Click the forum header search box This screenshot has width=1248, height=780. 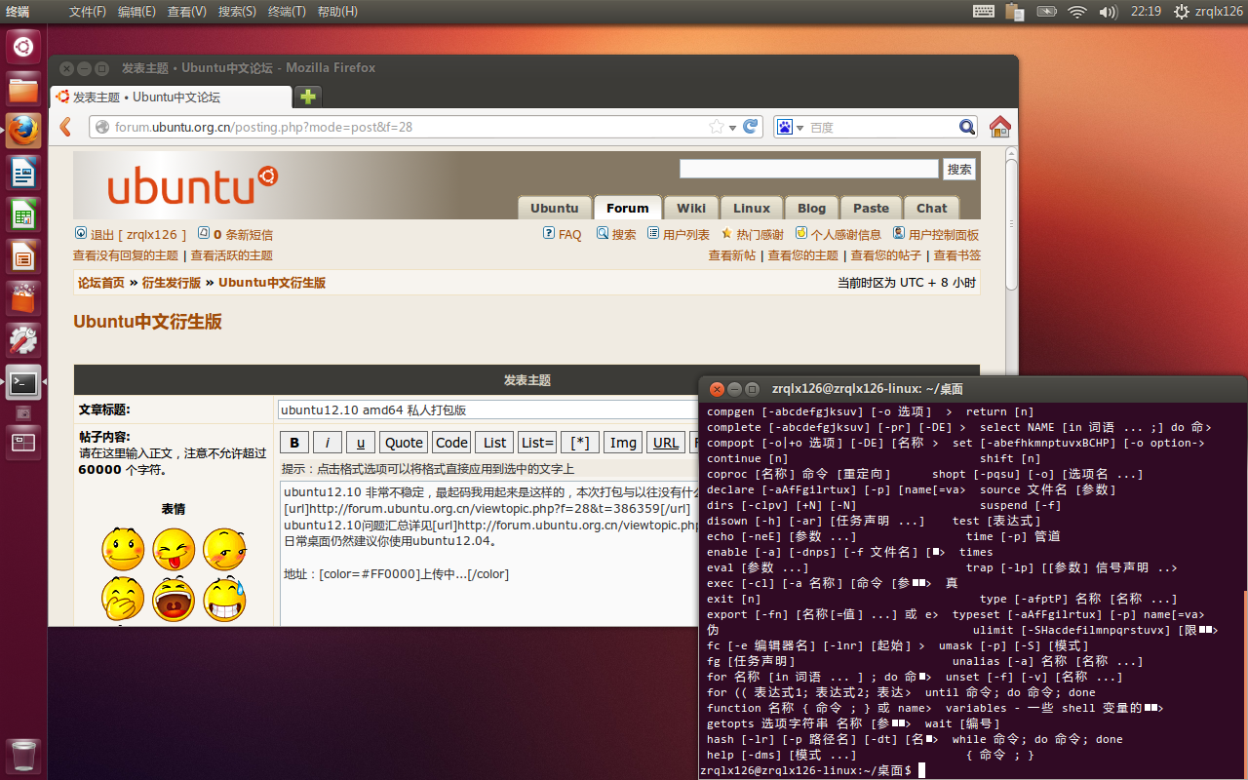(x=809, y=169)
